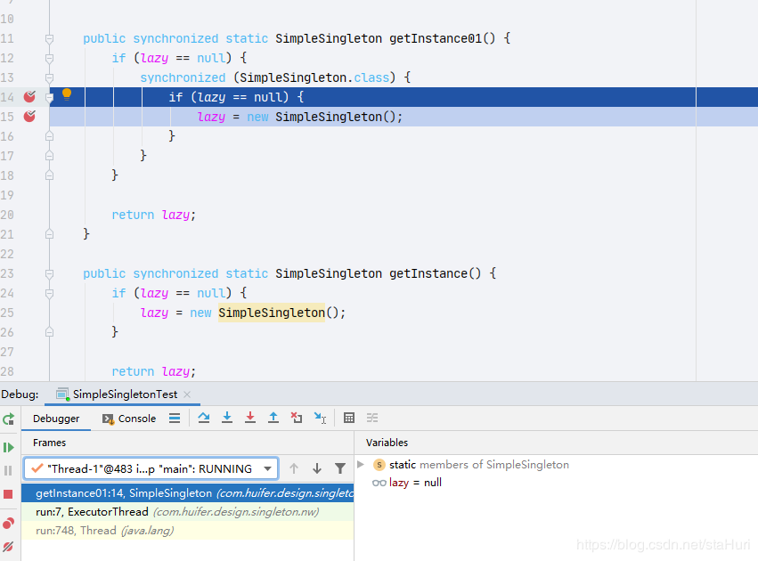The height and width of the screenshot is (561, 758).
Task: Remove the breakpoint on line 15
Action: (x=29, y=117)
